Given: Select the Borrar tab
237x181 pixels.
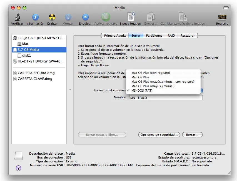Looking at the screenshot, I should pos(136,36).
